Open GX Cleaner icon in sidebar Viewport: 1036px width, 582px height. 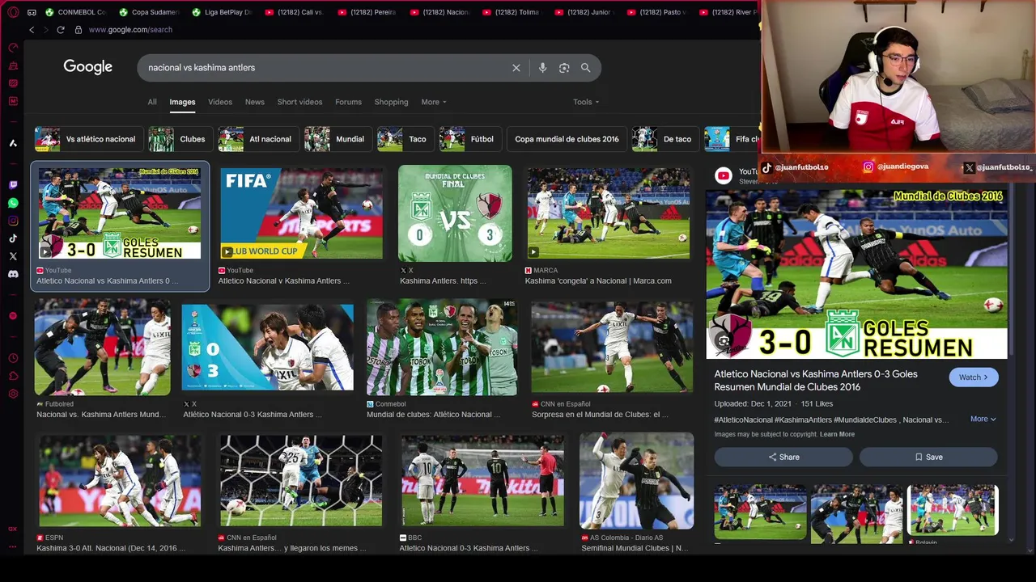pyautogui.click(x=13, y=65)
